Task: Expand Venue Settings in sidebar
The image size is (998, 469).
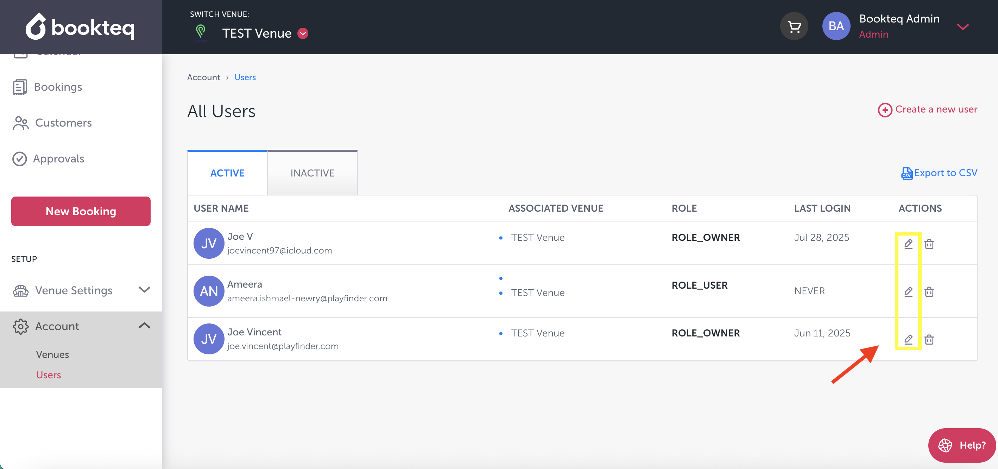Action: (x=144, y=290)
